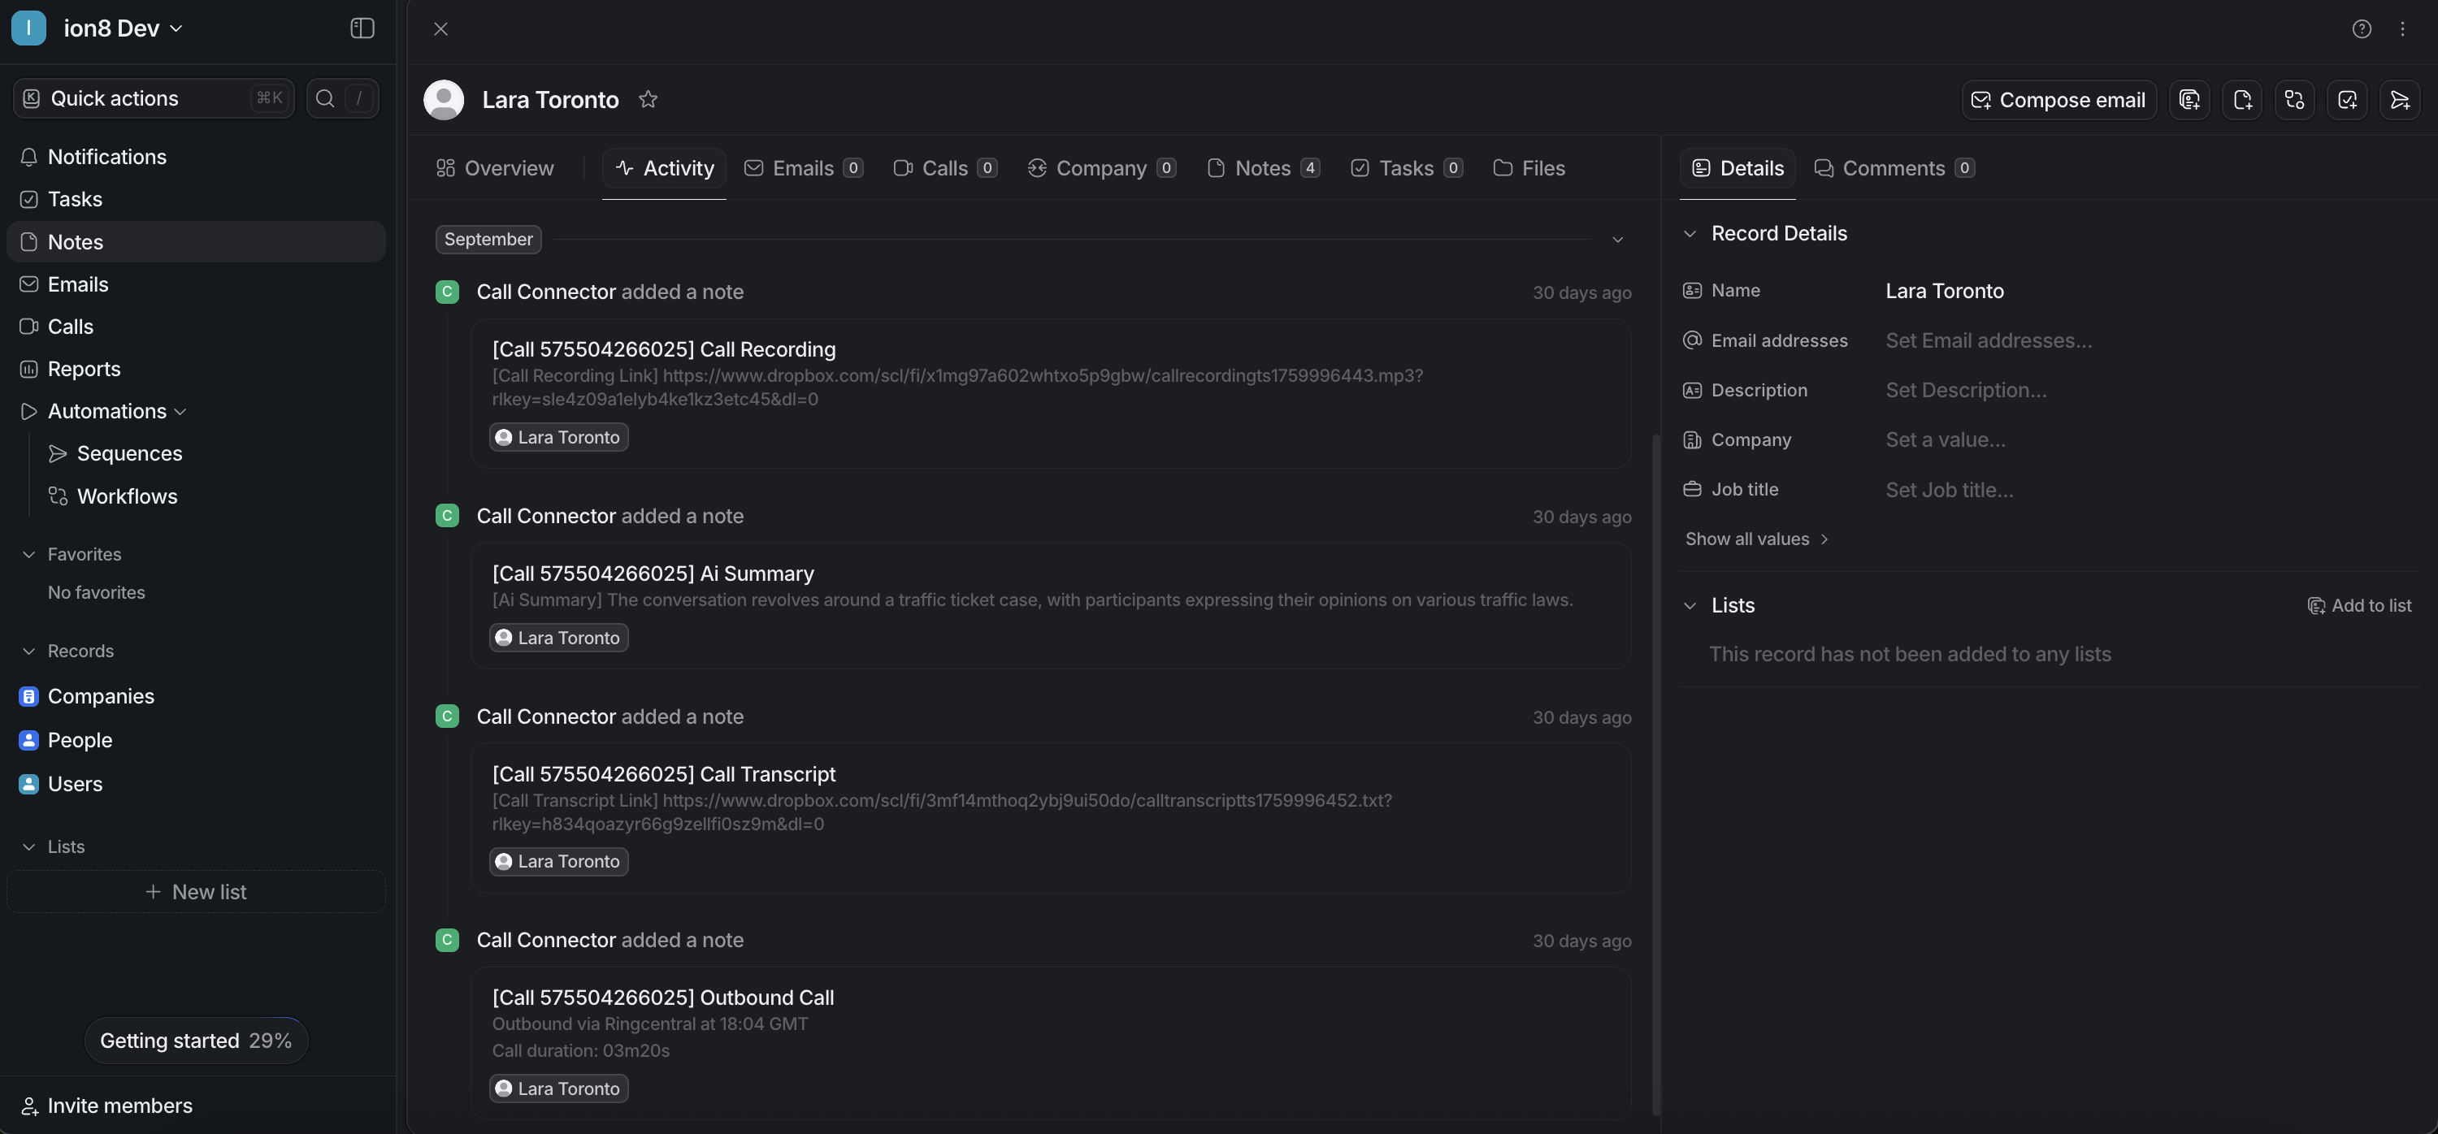Switch to the Notes tab
The image size is (2438, 1134).
pyautogui.click(x=1263, y=168)
